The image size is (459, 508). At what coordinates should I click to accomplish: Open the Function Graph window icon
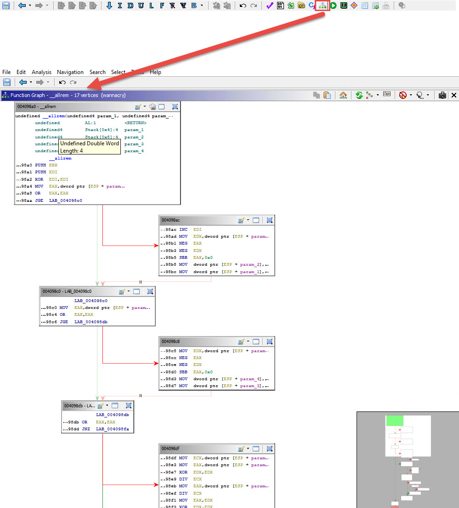323,6
